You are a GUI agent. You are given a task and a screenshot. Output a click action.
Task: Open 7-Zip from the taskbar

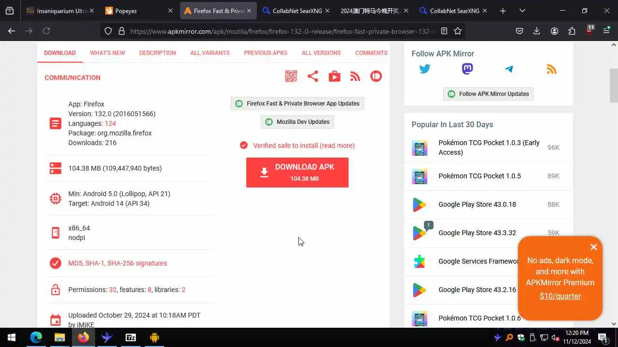[x=131, y=337]
